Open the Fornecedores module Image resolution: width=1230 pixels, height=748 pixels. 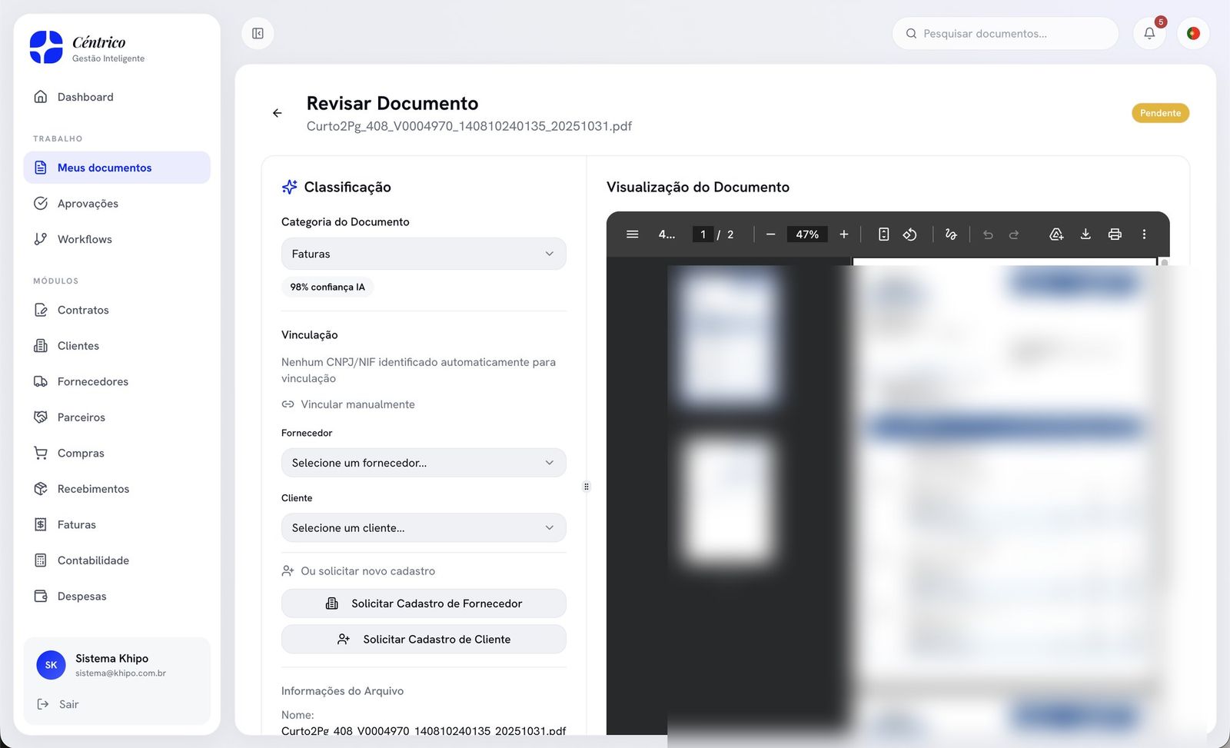[x=117, y=381]
